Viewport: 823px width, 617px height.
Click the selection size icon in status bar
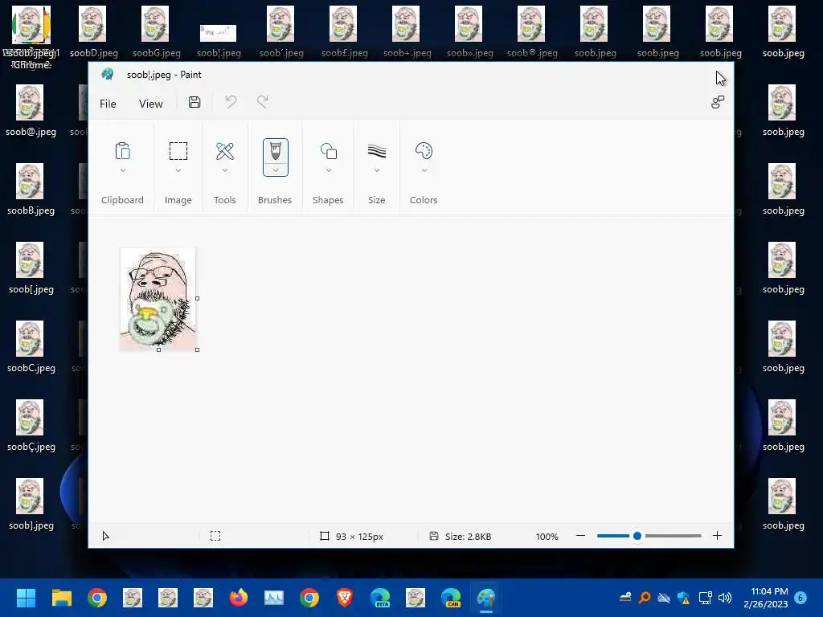(215, 536)
